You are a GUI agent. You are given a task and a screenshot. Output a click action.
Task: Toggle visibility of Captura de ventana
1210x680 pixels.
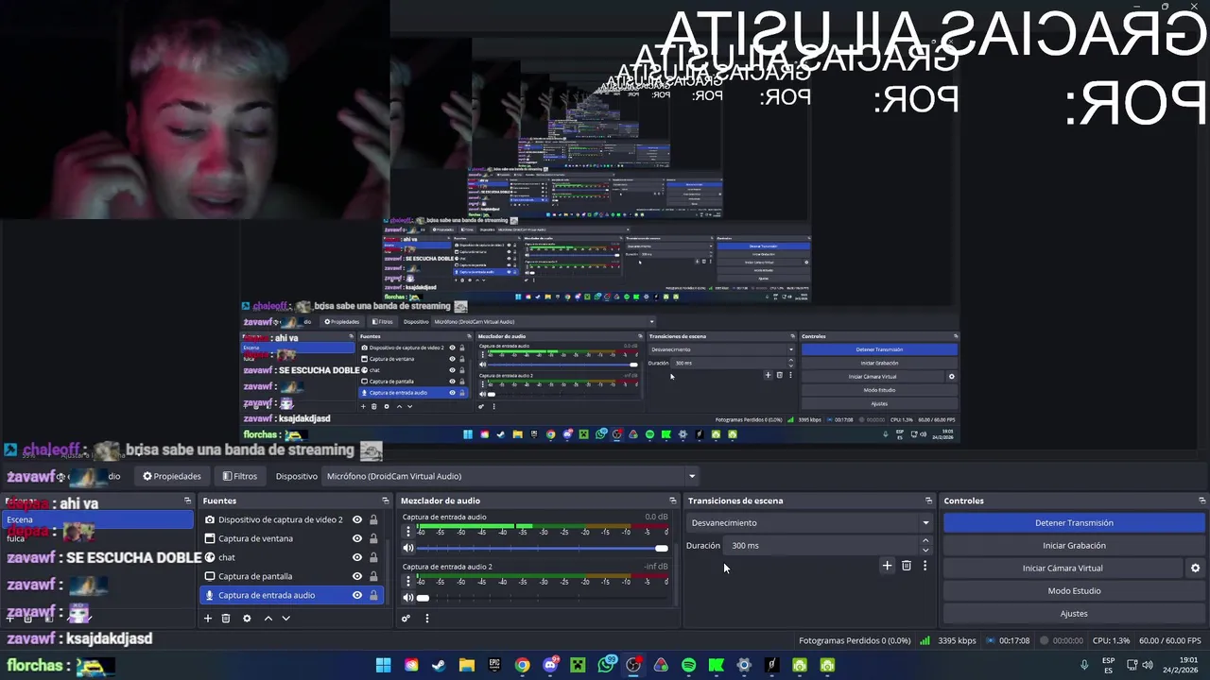pyautogui.click(x=357, y=538)
